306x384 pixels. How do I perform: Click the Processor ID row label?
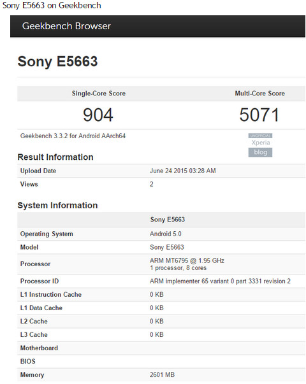[x=40, y=281]
